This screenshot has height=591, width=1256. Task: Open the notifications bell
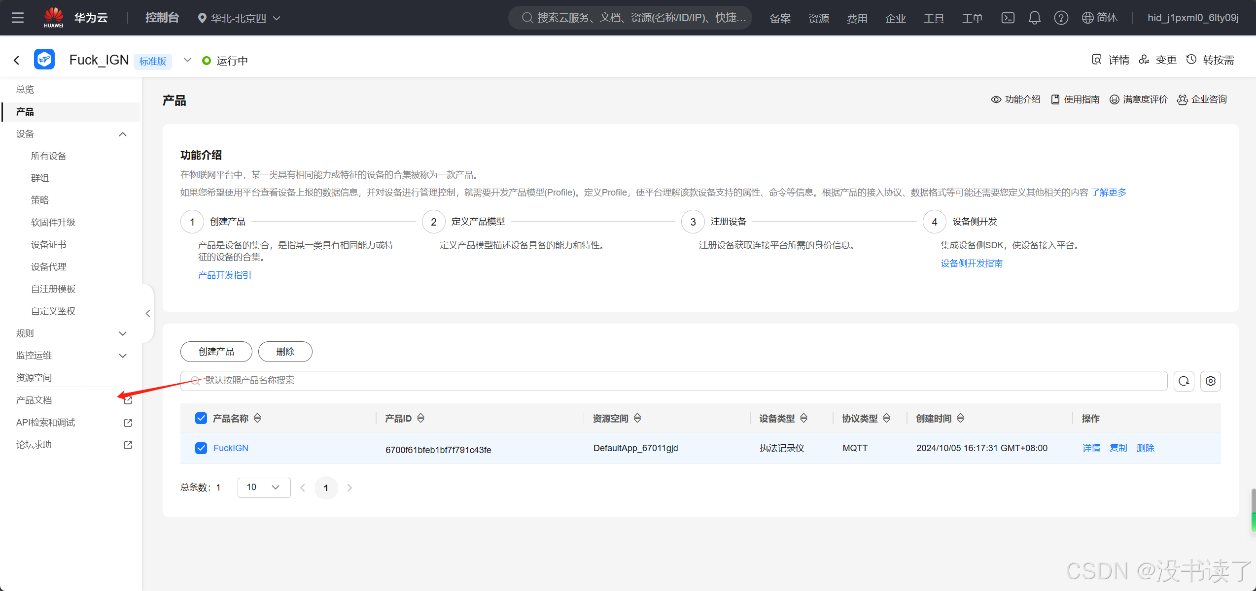[x=1034, y=18]
